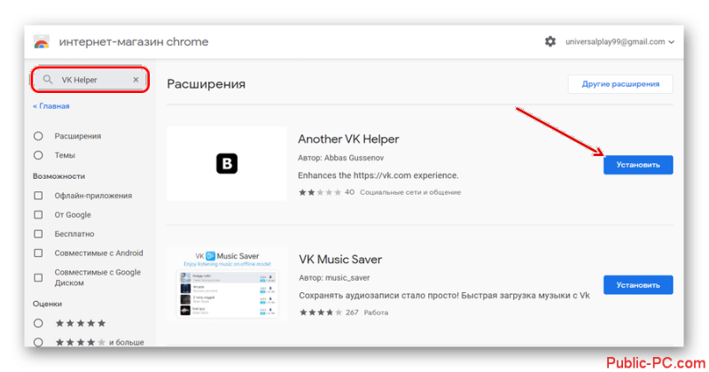Click the Сохранять аудиозаписи стало просто description
709x372 pixels.
coord(444,296)
